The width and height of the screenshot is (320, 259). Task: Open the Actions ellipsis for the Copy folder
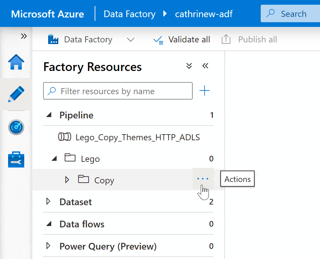(202, 179)
